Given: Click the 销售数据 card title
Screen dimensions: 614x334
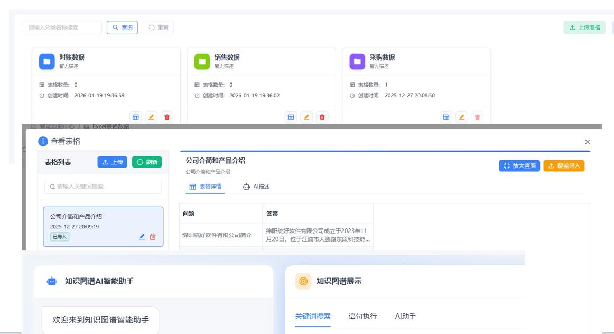Looking at the screenshot, I should 227,58.
